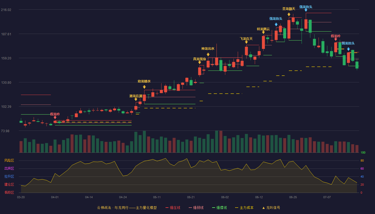Click the 04-14 date label
The width and height of the screenshot is (375, 214).
(89, 197)
